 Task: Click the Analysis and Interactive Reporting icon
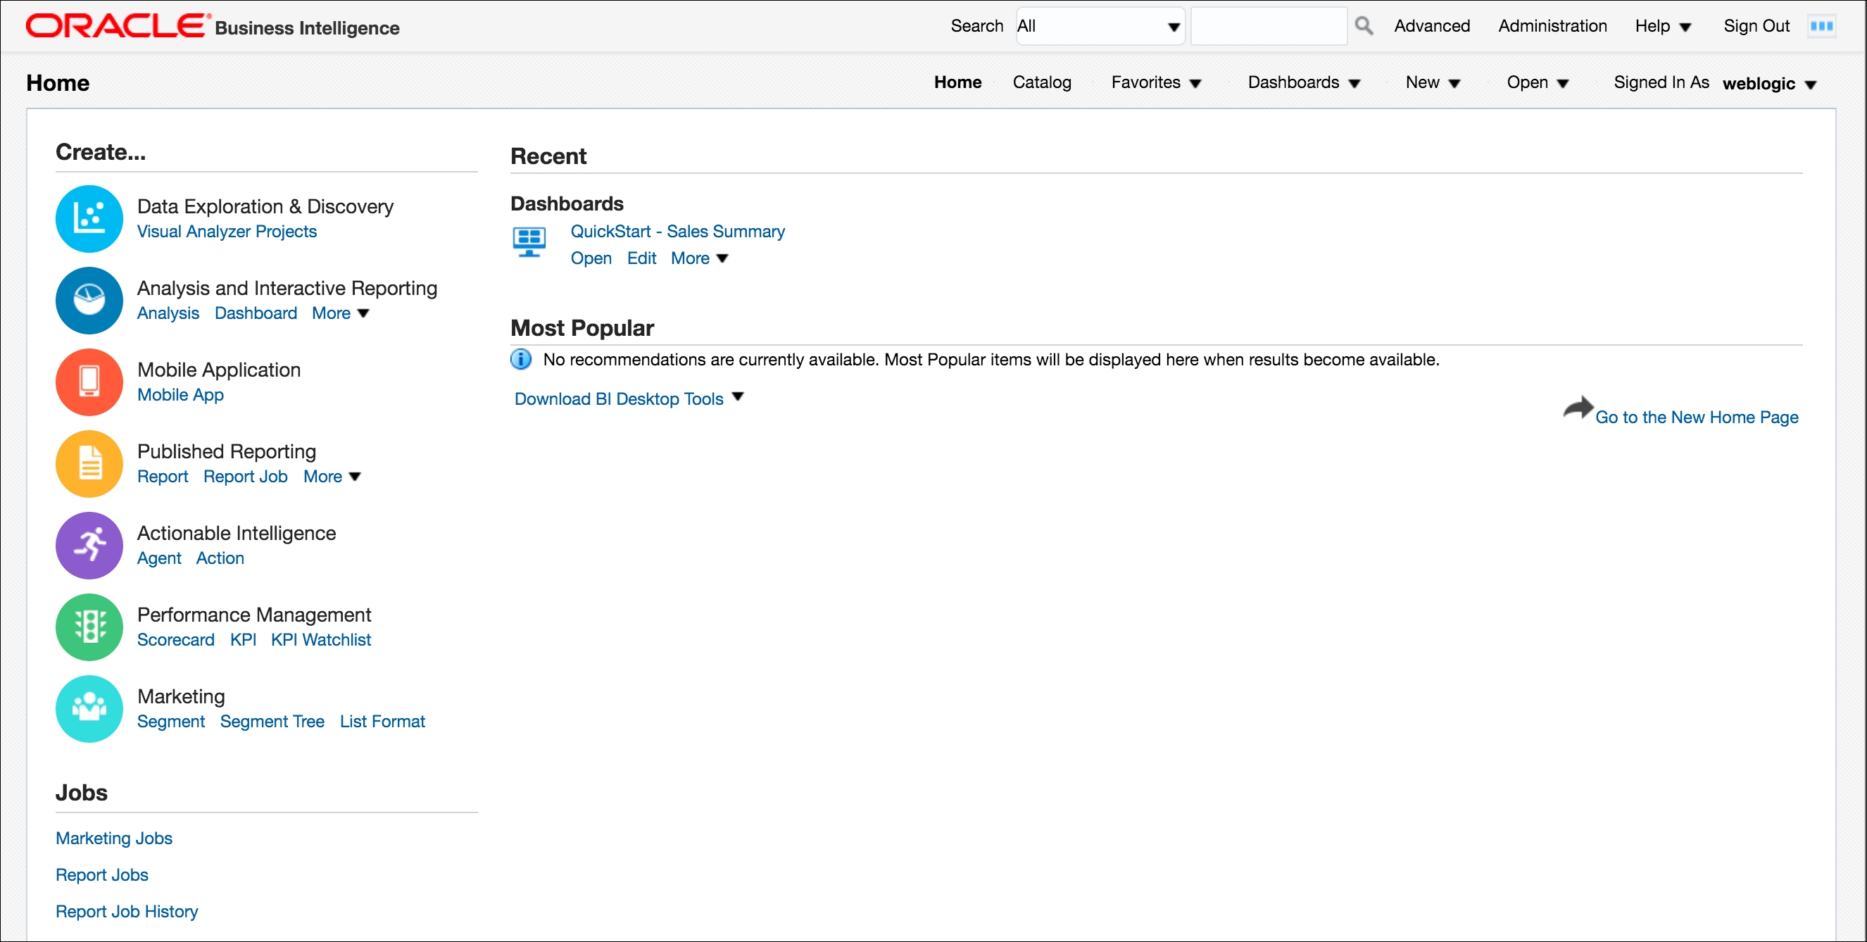point(89,301)
